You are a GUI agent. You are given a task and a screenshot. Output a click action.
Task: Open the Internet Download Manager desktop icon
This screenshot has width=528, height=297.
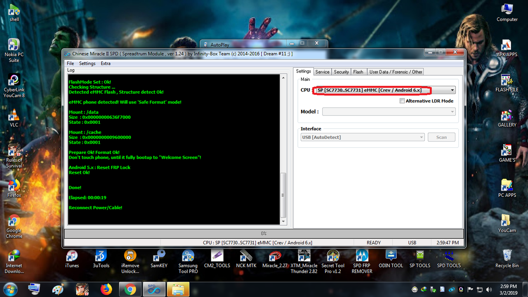click(14, 262)
